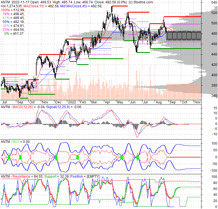
Task: Select the blue Mid MA(Close,45) legend label
Action: click(74, 6)
